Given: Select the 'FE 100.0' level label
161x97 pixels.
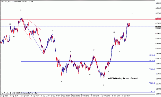Looking at the screenshot, I should pyautogui.click(x=152, y=69).
